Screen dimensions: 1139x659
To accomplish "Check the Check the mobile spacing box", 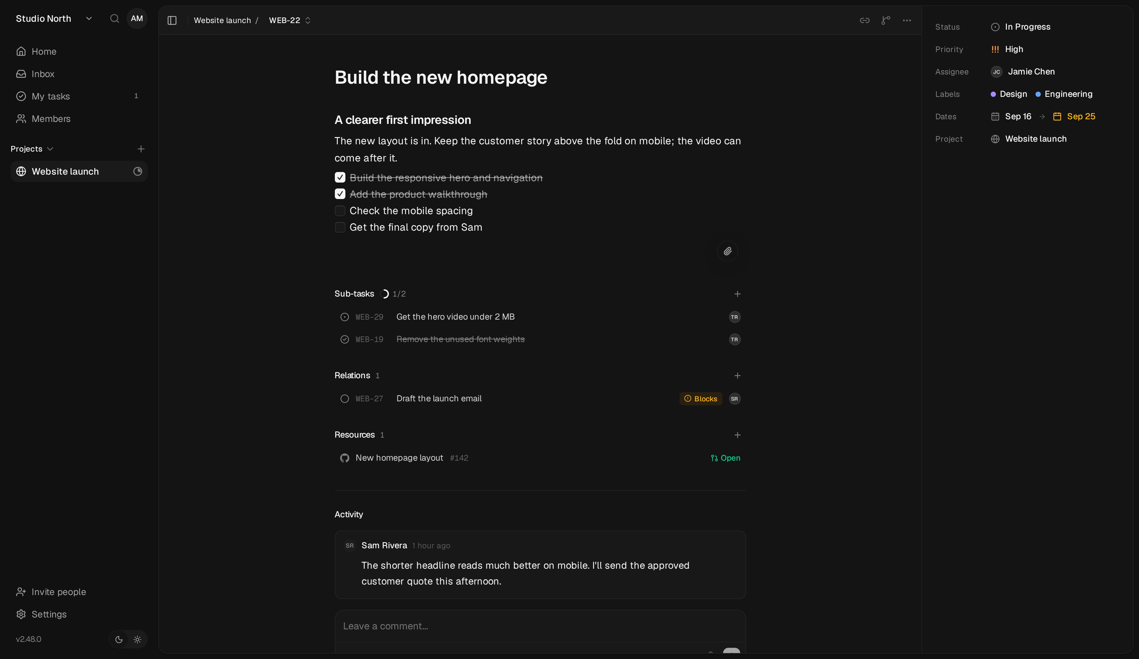I will [340, 211].
